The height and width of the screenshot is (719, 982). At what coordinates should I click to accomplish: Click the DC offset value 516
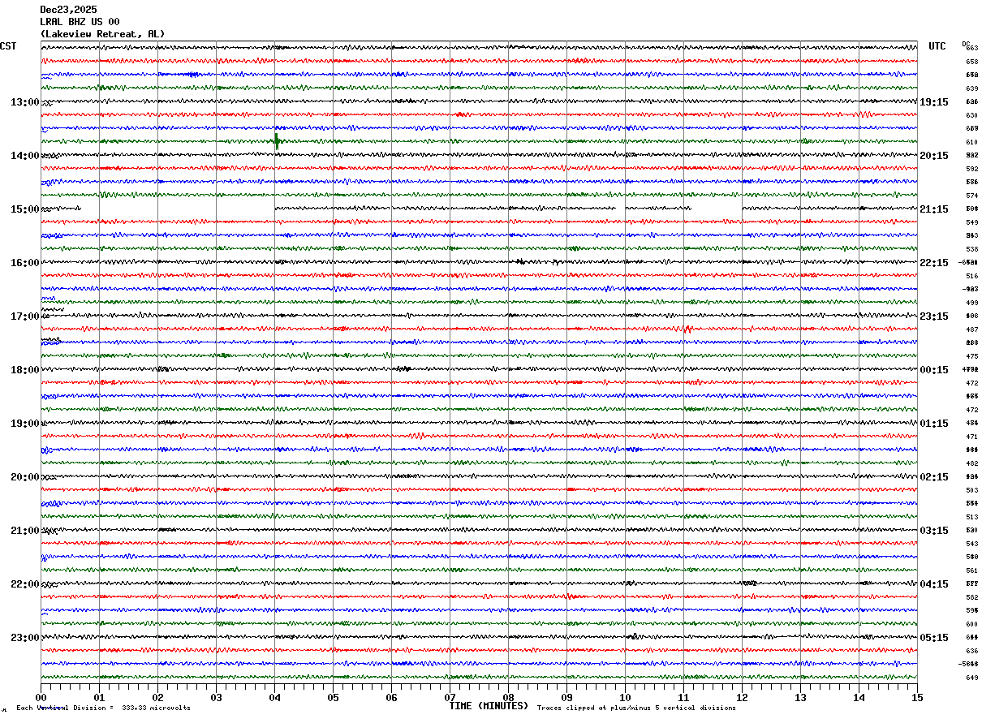[971, 276]
